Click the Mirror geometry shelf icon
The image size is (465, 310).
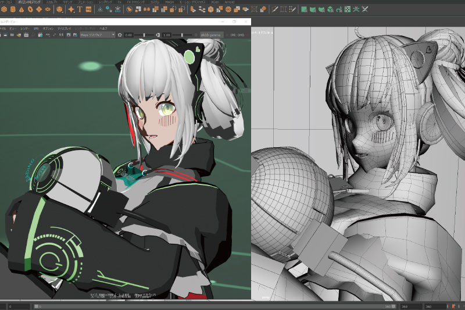[x=147, y=9]
